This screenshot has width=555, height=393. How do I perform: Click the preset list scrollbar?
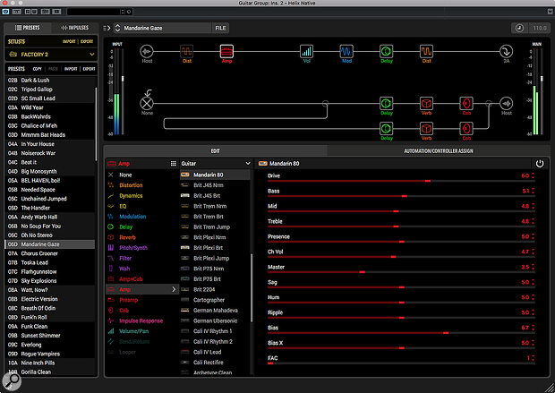96,124
